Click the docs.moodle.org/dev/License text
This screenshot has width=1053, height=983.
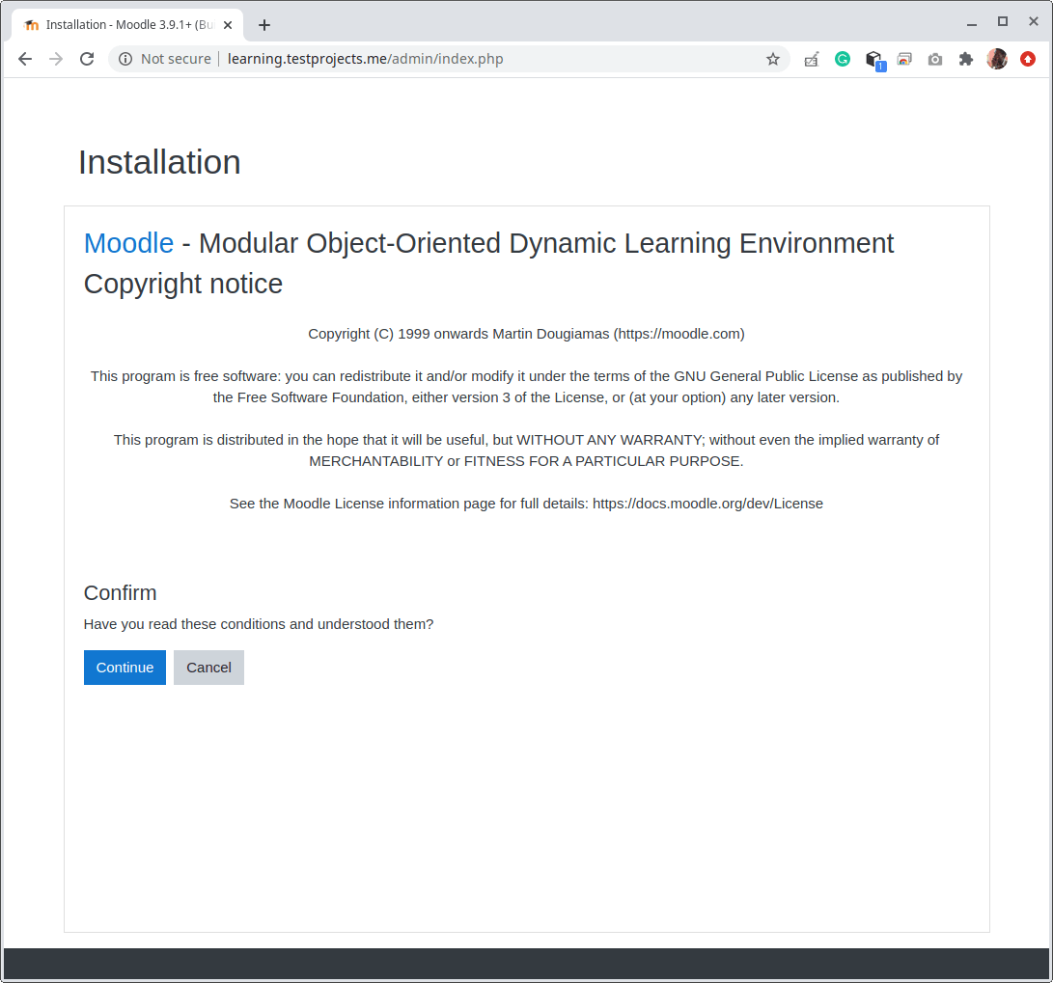(x=707, y=504)
